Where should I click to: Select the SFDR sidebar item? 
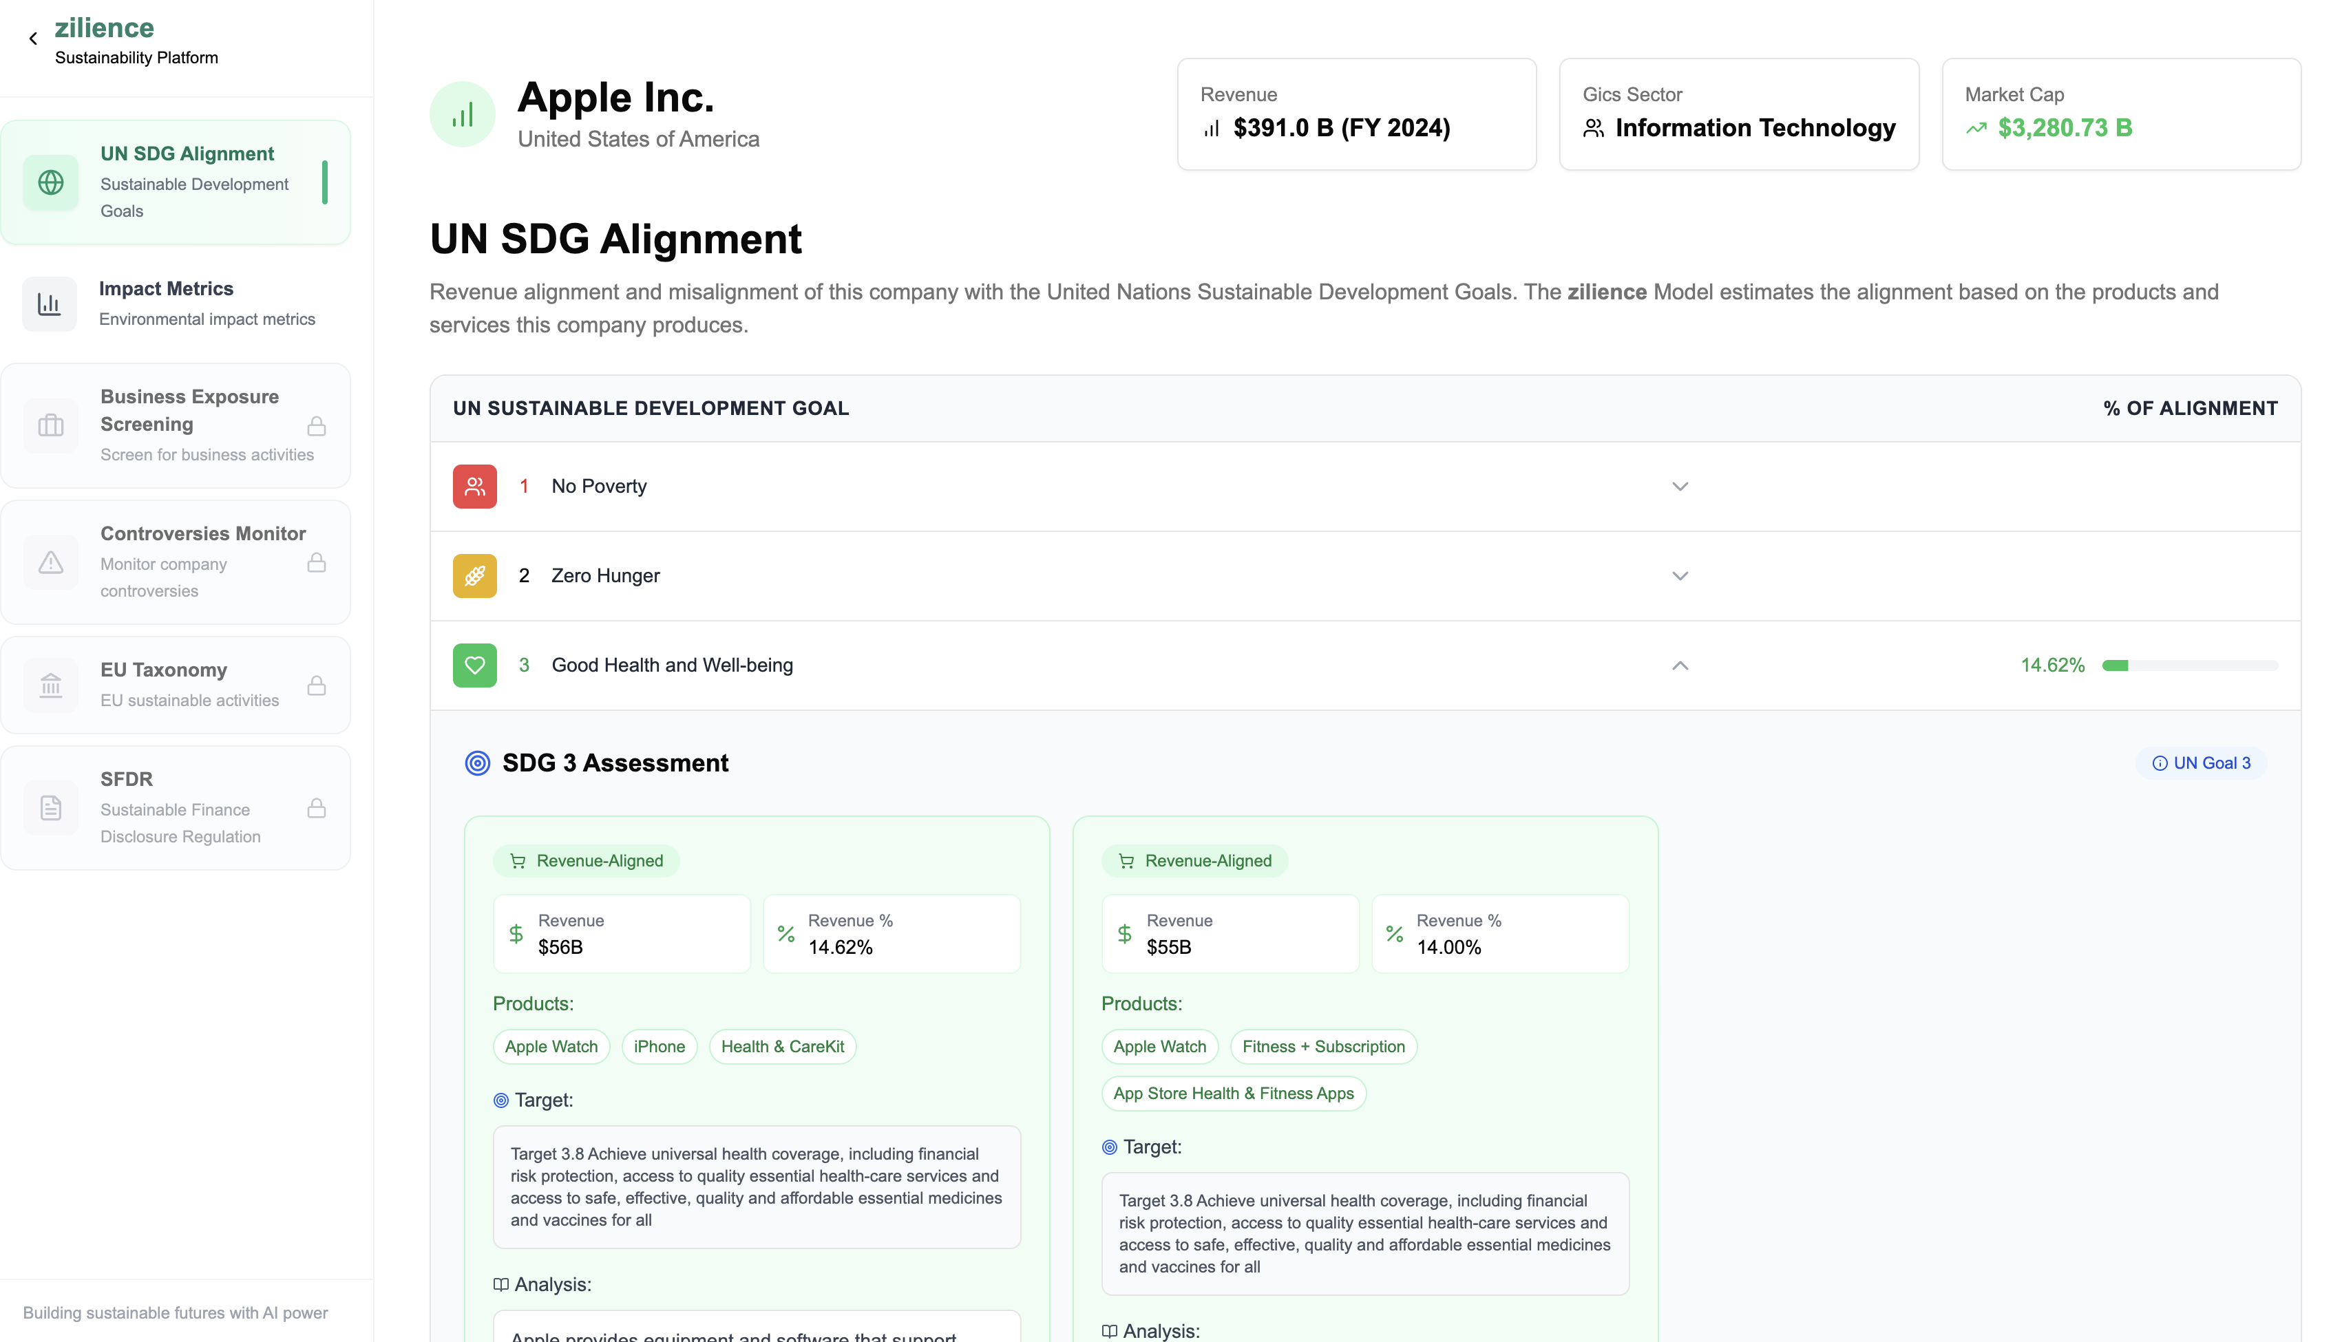click(175, 807)
